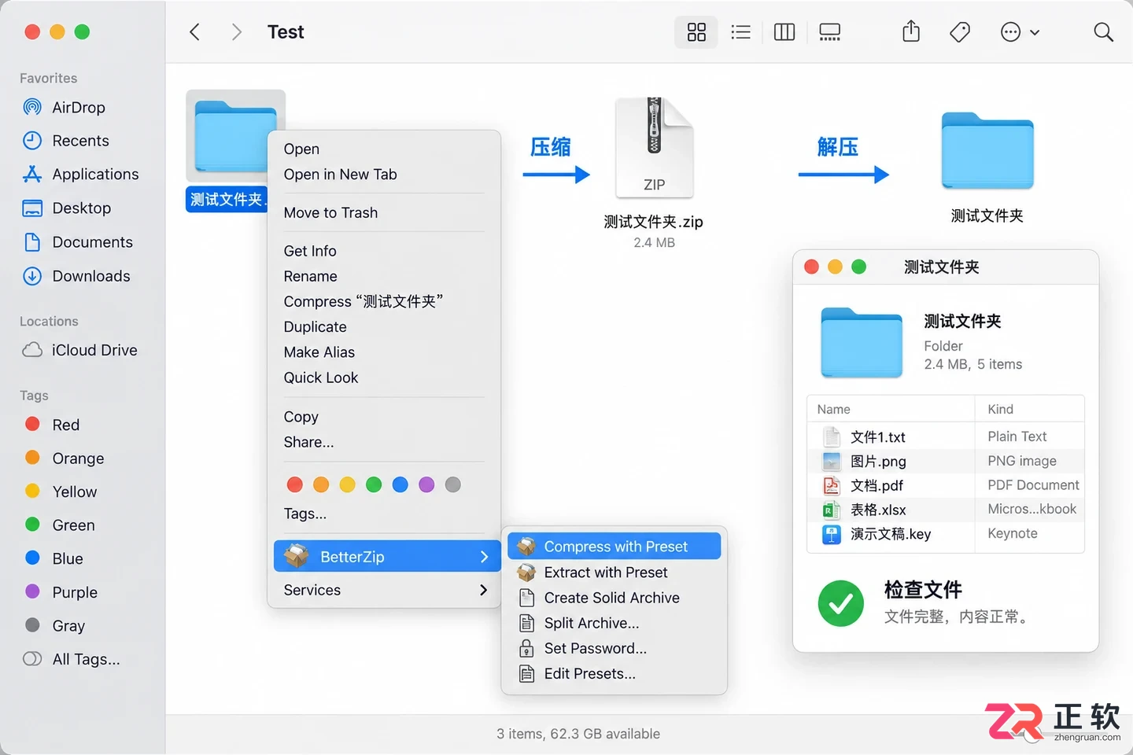The image size is (1133, 755).
Task: Switch Finder to column view
Action: (784, 32)
